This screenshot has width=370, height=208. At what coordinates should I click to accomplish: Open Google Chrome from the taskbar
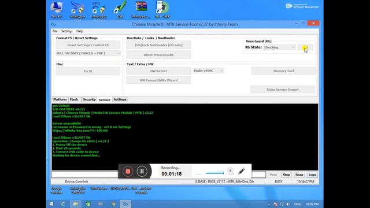pyautogui.click(x=113, y=204)
